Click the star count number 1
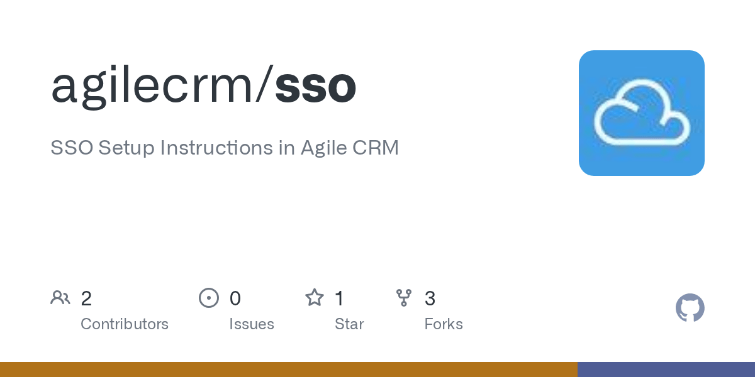 (339, 298)
